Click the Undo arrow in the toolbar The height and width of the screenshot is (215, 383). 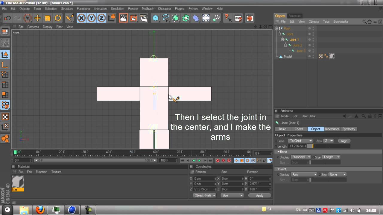[x=7, y=18]
